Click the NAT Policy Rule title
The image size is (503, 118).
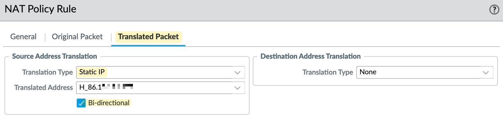pyautogui.click(x=41, y=9)
